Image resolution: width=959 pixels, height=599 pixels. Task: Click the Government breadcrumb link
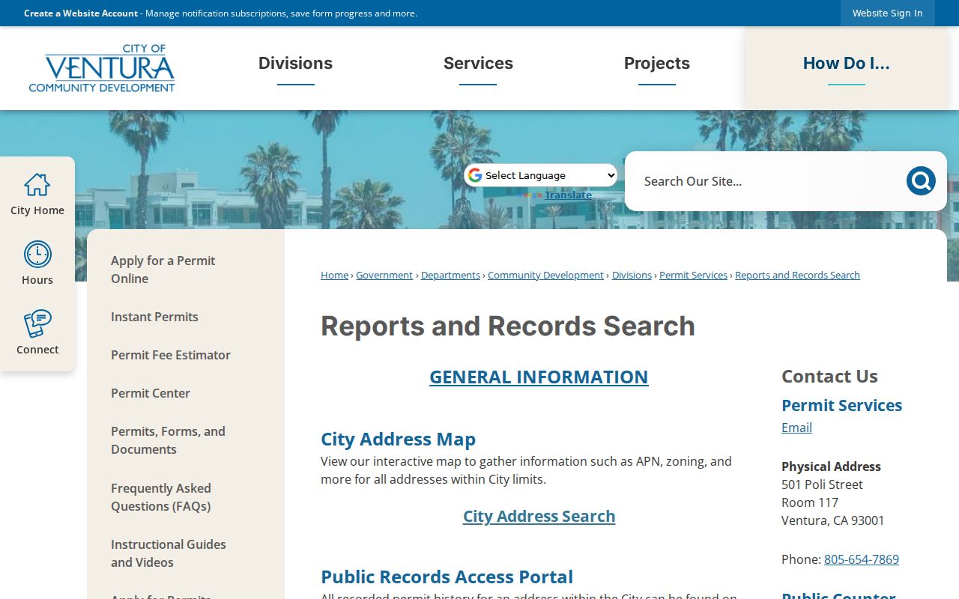coord(384,275)
